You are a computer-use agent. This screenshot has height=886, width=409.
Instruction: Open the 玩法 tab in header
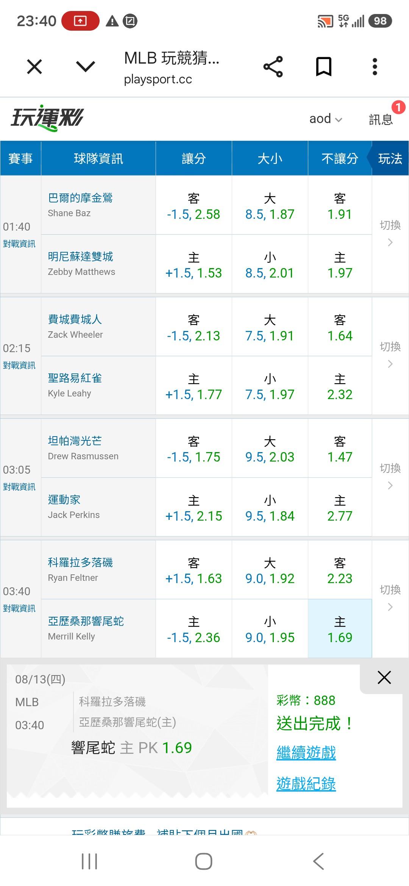click(390, 158)
